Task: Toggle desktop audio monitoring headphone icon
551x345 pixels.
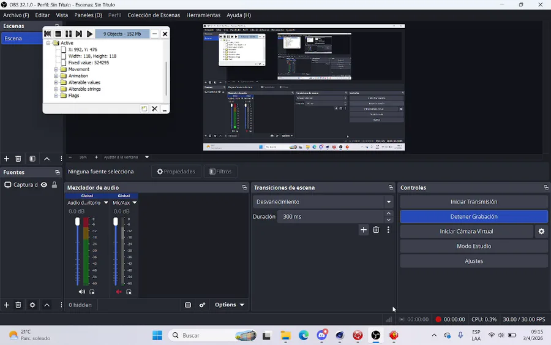Action: (x=92, y=292)
